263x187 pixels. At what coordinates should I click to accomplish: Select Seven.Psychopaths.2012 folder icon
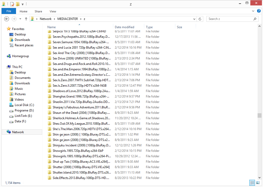[x=49, y=37]
